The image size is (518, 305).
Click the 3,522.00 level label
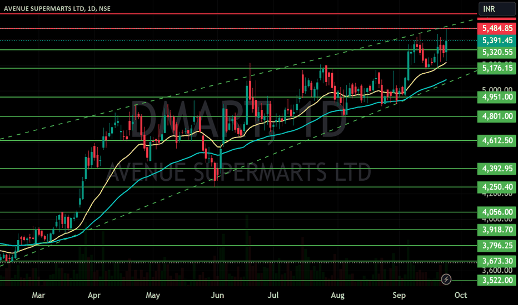click(x=496, y=281)
